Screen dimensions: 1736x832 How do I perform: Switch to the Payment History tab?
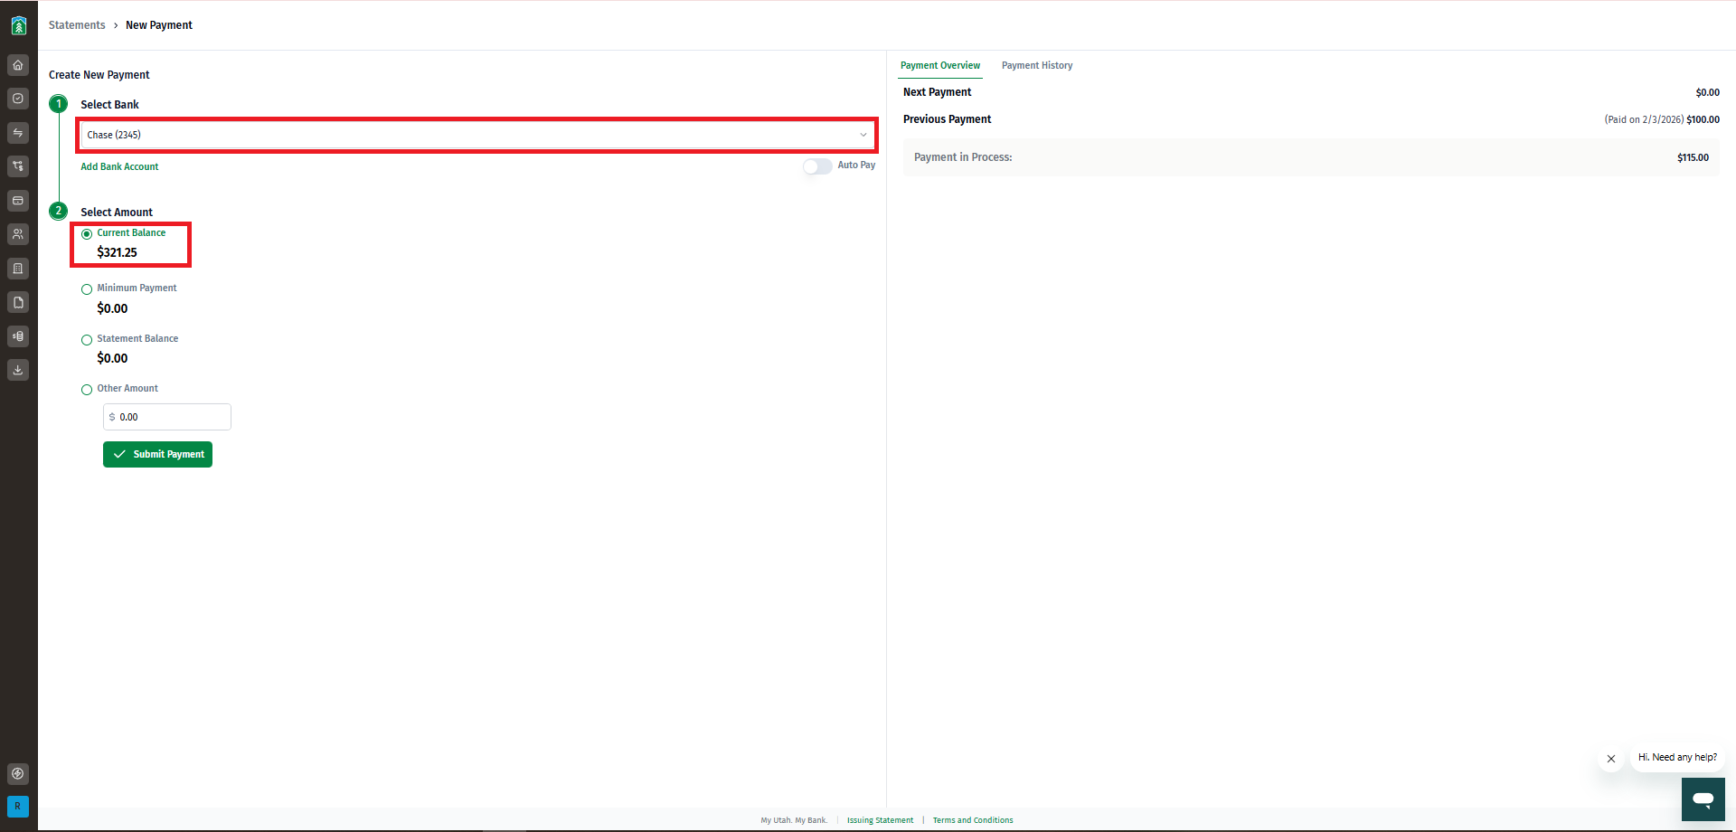[x=1037, y=66]
